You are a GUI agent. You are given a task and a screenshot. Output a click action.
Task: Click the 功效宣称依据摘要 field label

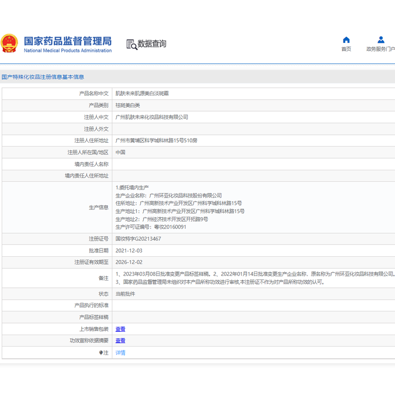pos(89,341)
